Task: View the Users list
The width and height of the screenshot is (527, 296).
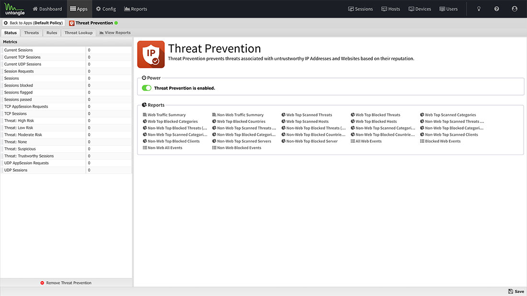Action: (448, 9)
